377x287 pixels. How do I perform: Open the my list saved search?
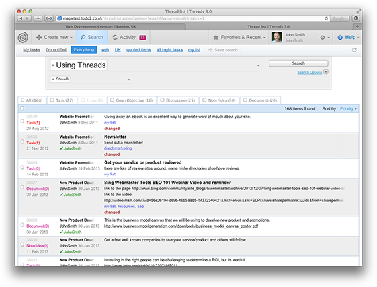click(x=194, y=50)
